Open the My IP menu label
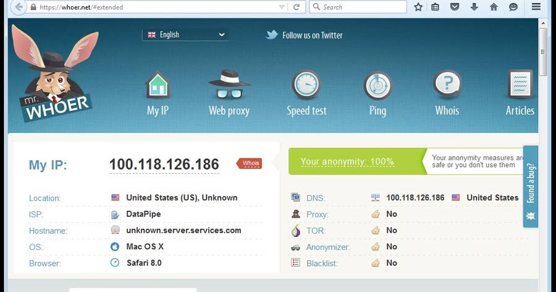The image size is (556, 292). (x=158, y=111)
